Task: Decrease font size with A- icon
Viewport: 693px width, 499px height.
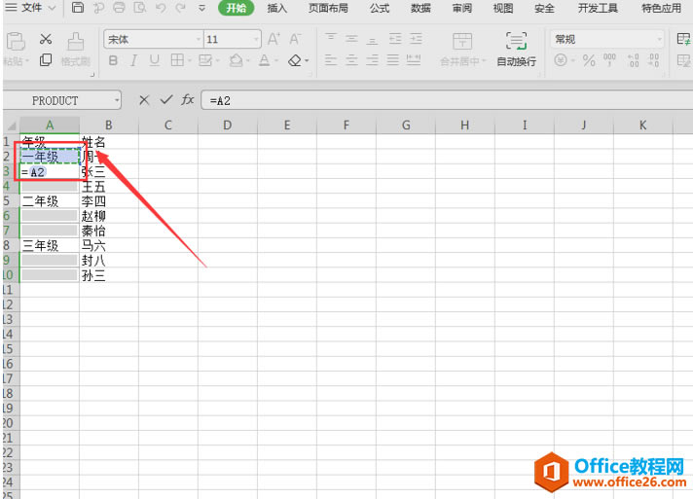Action: click(295, 39)
